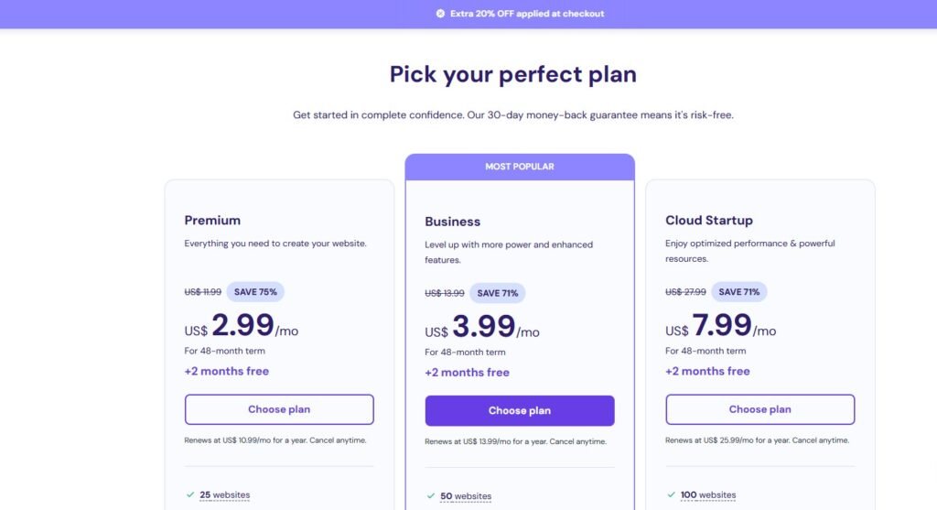Select the MOST POPULAR banner tab

[x=520, y=167]
